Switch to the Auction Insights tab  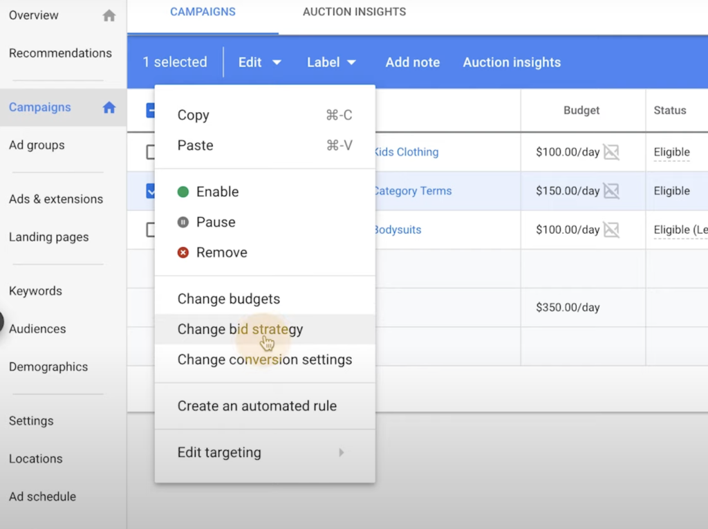(354, 11)
